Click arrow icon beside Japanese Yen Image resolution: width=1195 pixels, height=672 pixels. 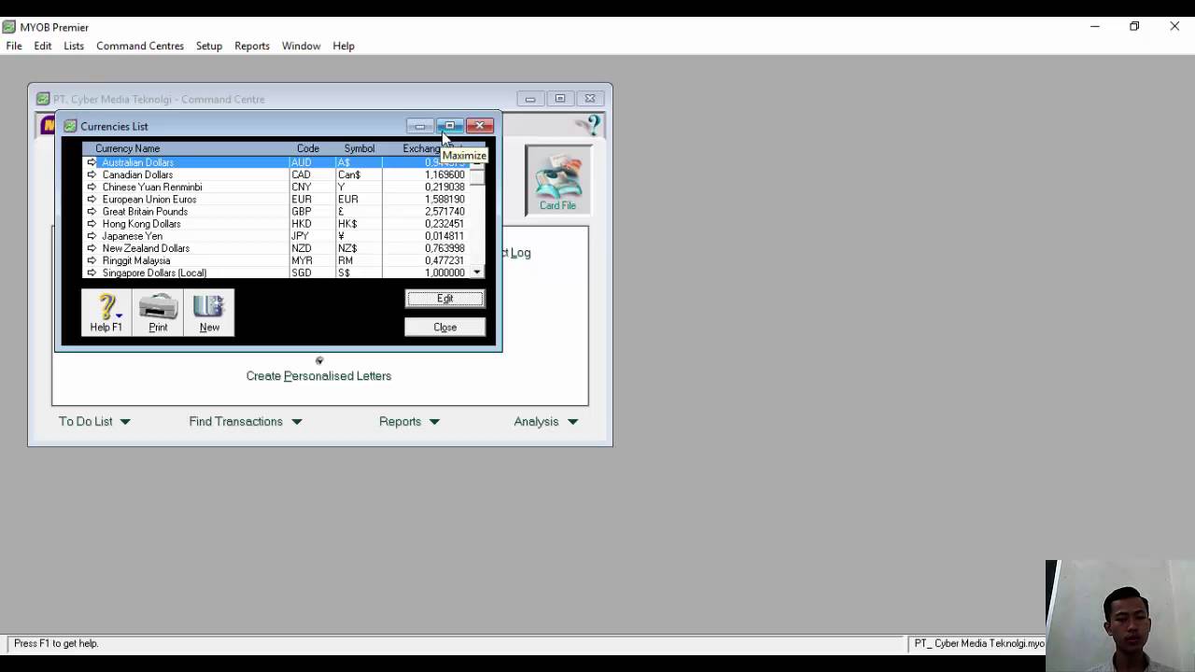pos(91,236)
